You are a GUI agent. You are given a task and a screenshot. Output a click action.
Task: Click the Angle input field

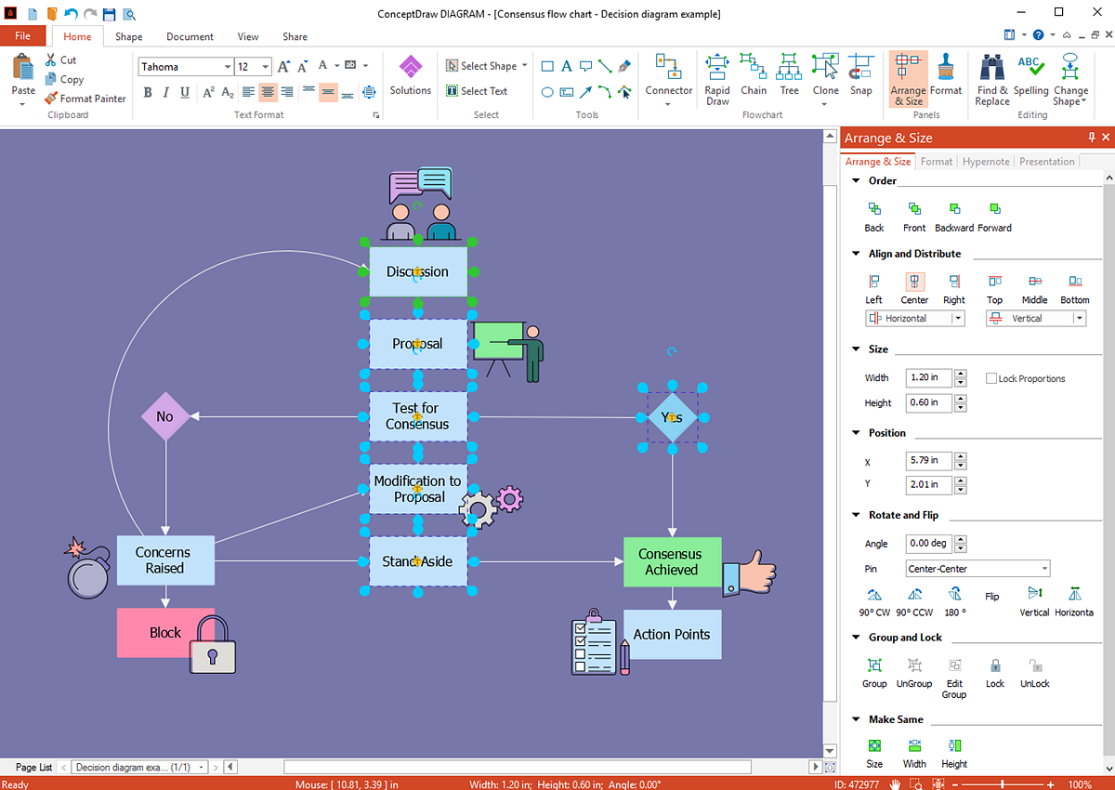click(x=929, y=544)
